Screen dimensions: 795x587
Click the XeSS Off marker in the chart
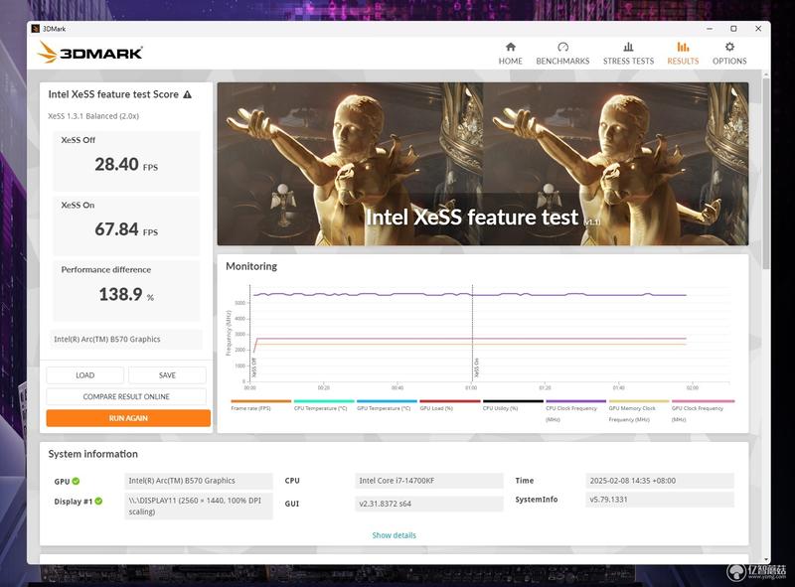[x=254, y=367]
